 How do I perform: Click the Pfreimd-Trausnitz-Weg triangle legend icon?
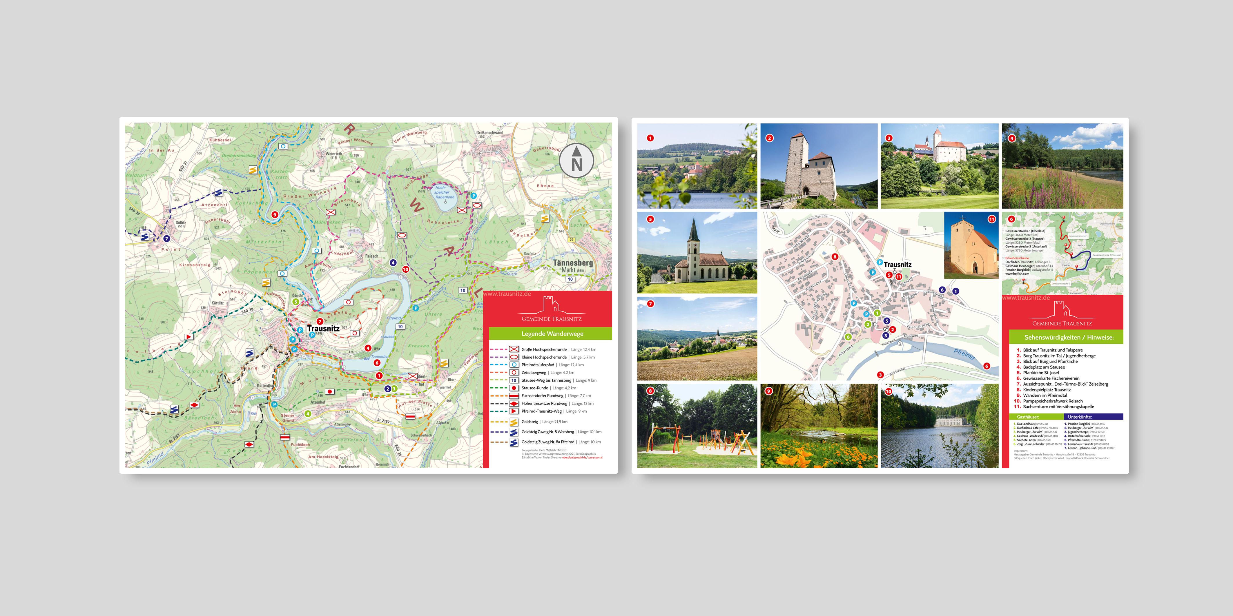click(x=514, y=411)
